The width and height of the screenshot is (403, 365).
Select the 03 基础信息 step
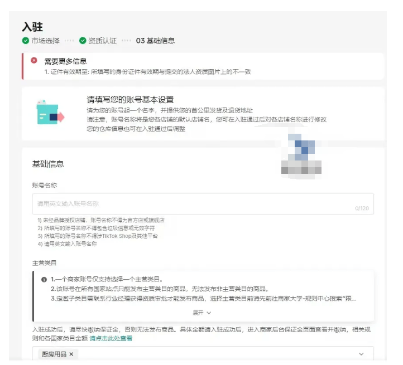coord(155,41)
